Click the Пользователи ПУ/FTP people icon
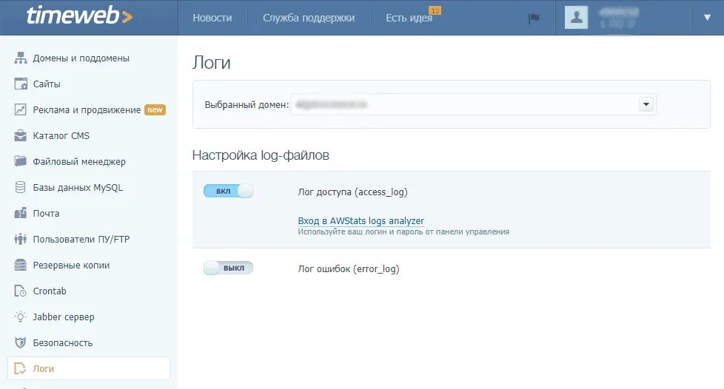724x389 pixels. [x=20, y=239]
